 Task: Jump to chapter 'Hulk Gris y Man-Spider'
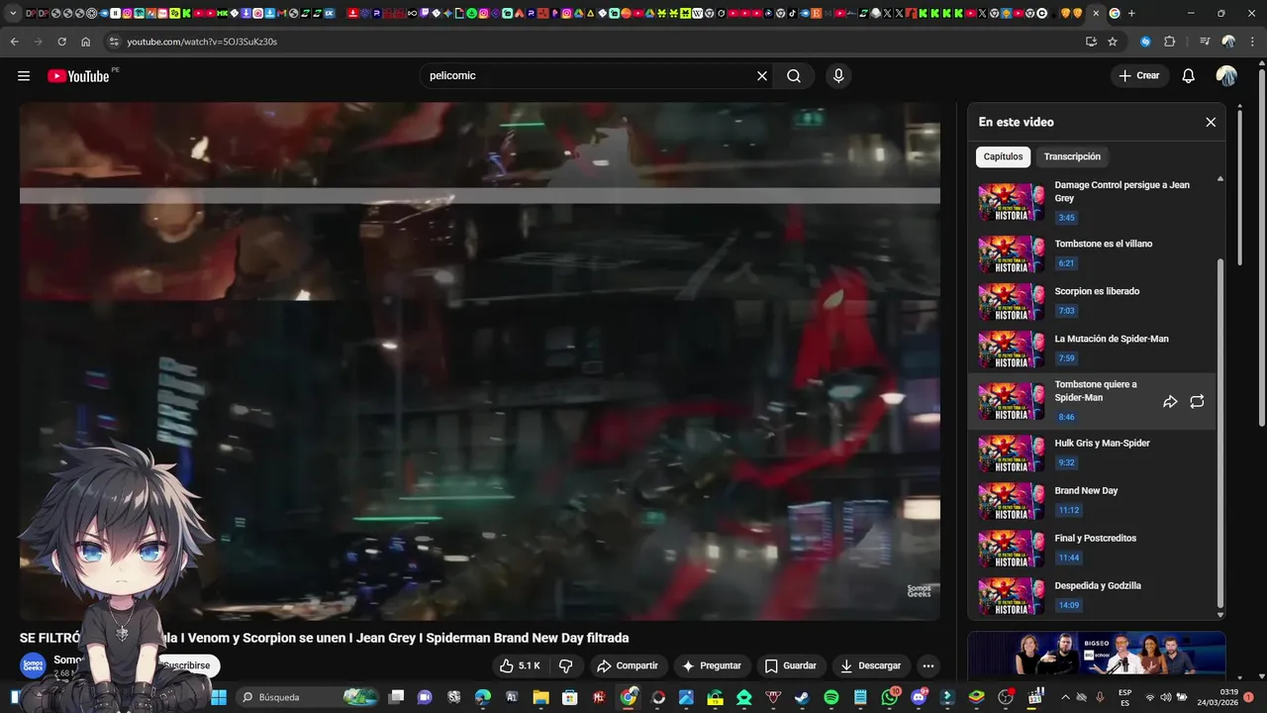click(1094, 454)
